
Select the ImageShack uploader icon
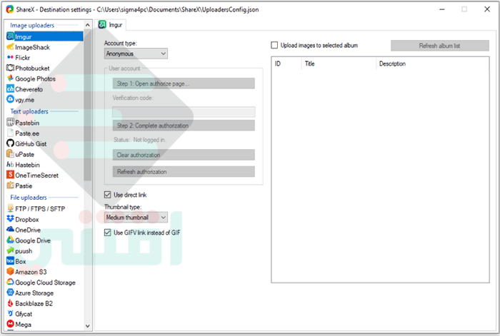pos(10,47)
